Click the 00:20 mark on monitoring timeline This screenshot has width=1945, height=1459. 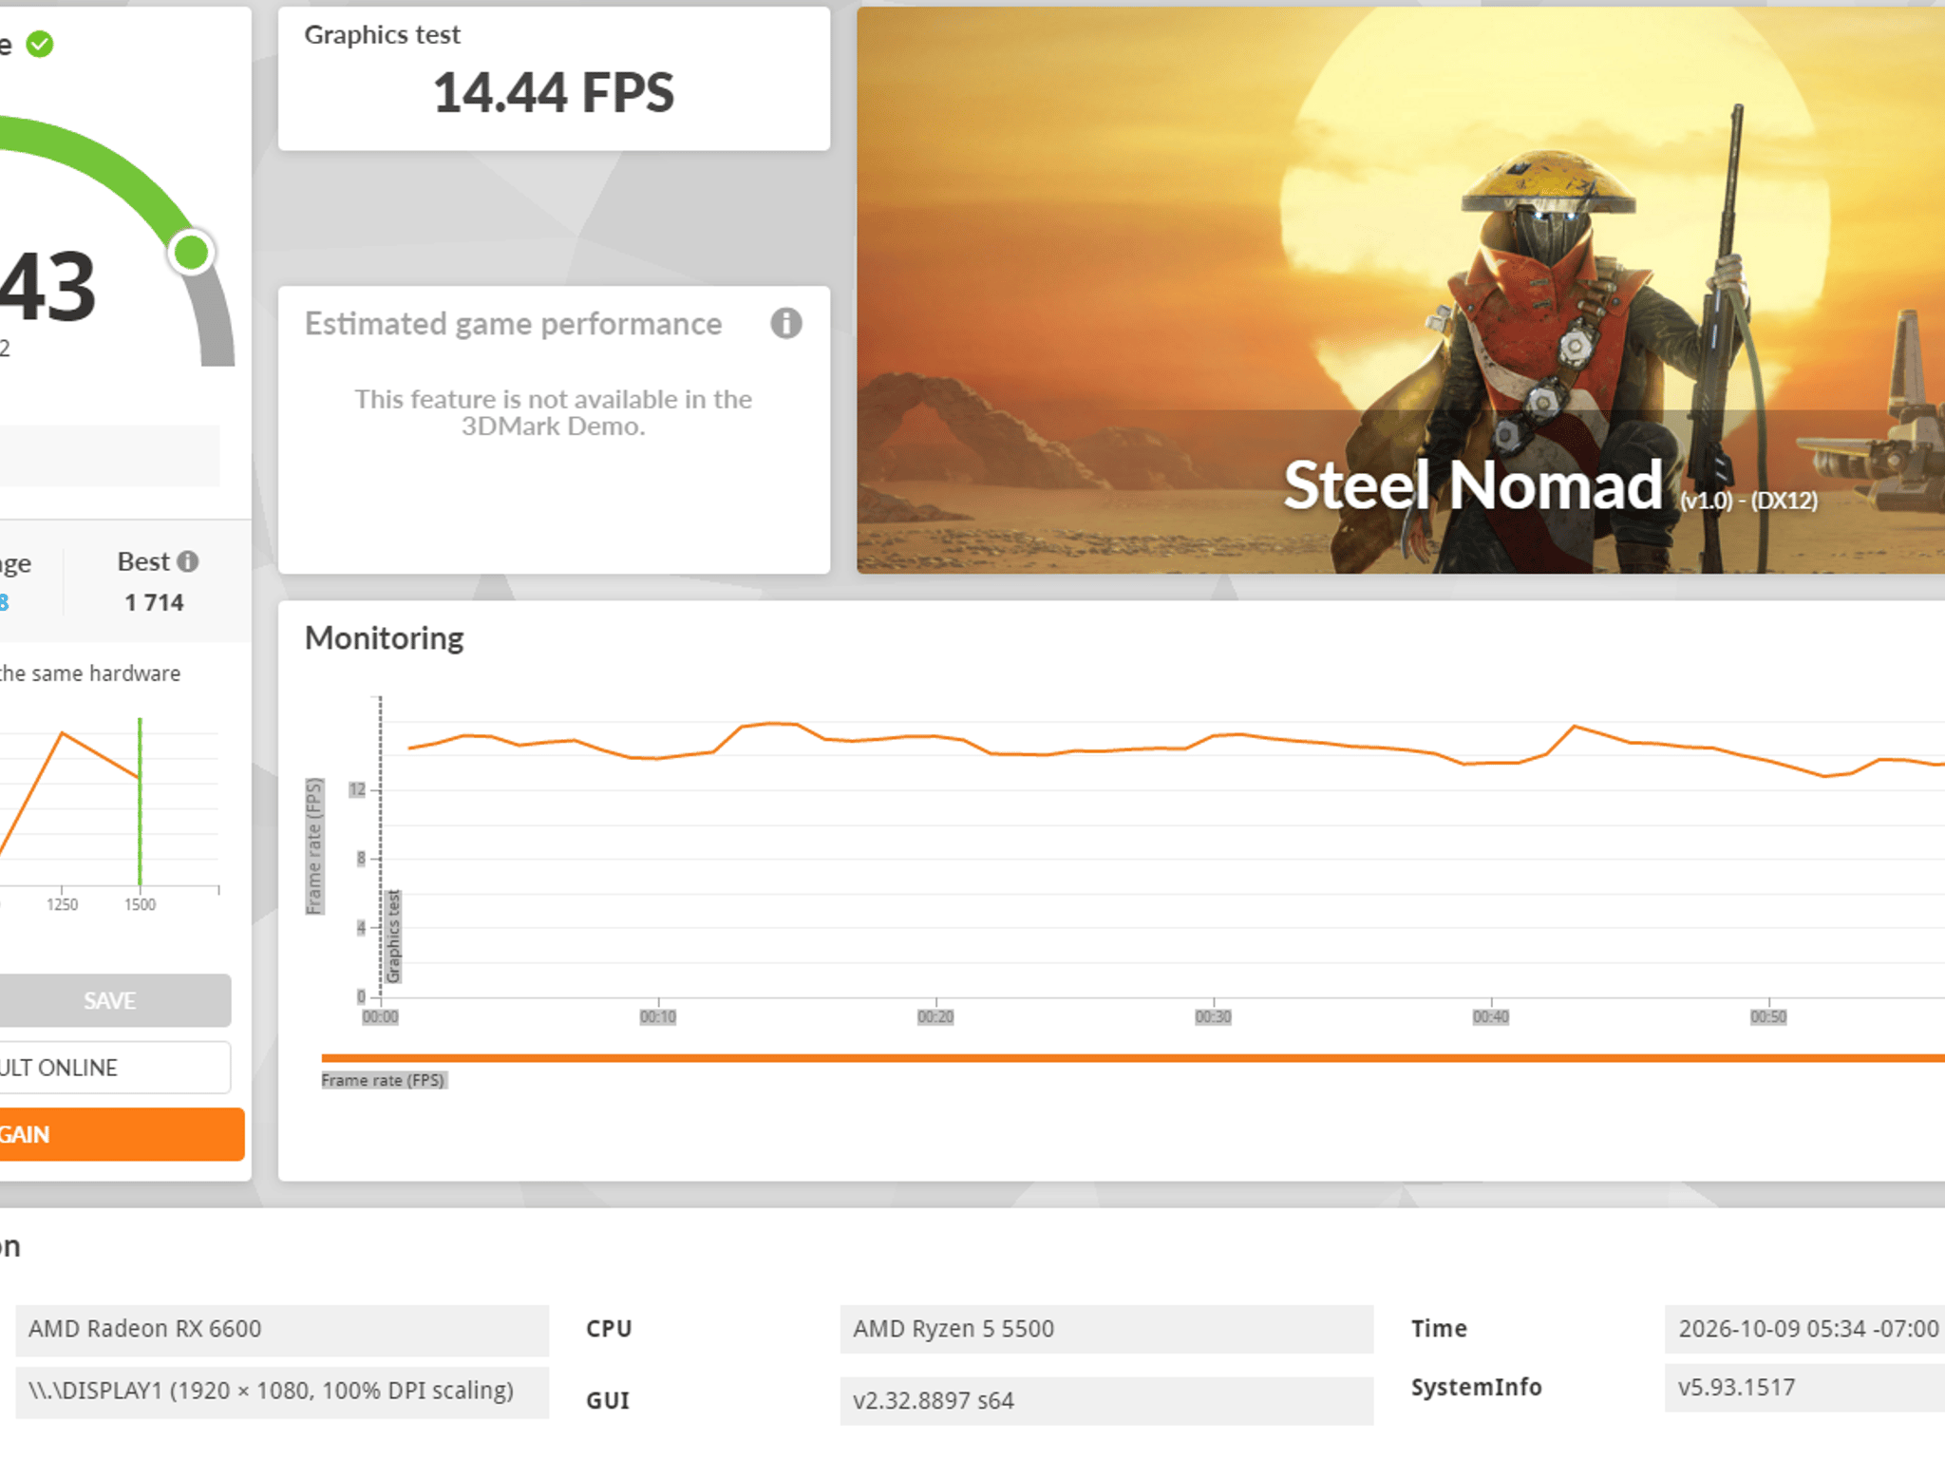point(935,1017)
